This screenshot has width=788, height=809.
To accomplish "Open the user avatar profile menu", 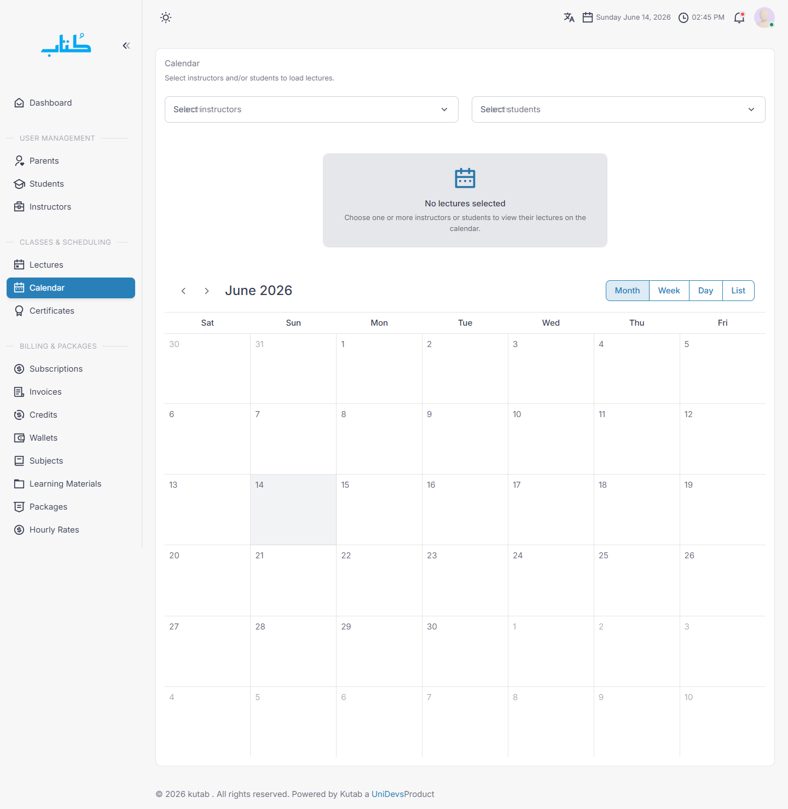I will pyautogui.click(x=764, y=18).
